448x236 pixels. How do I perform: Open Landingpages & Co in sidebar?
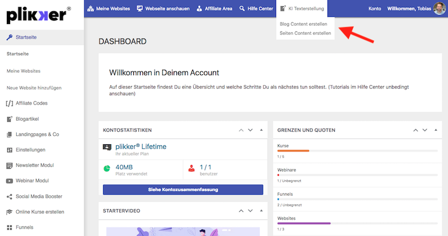37,134
